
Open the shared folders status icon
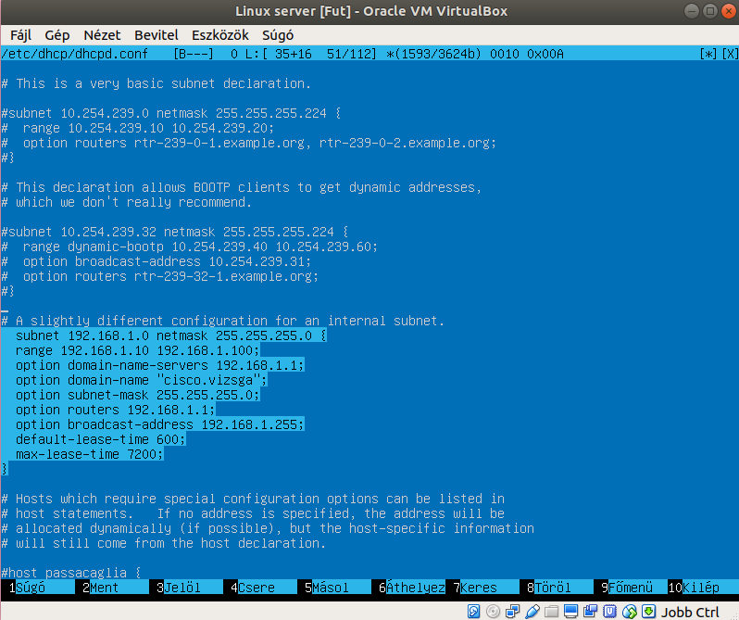(x=551, y=612)
